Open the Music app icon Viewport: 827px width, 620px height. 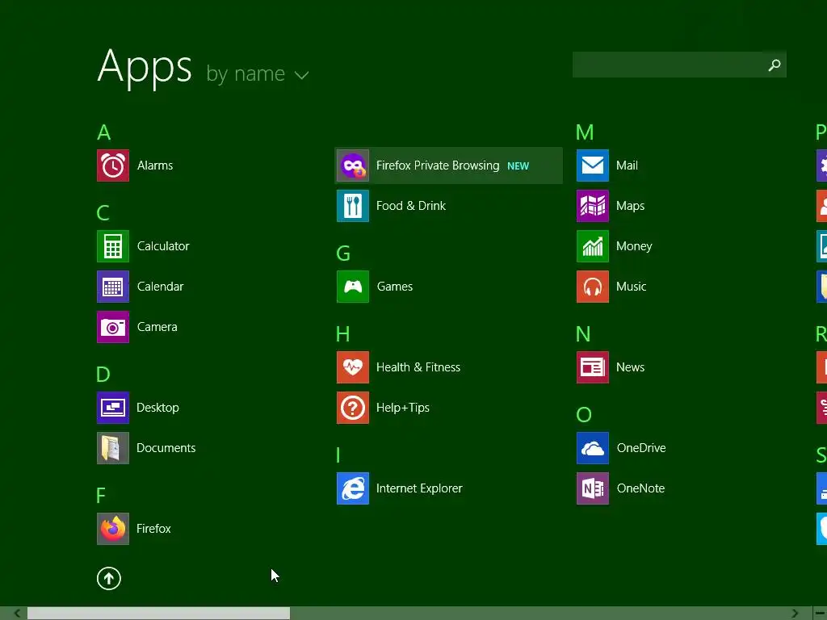pyautogui.click(x=593, y=287)
